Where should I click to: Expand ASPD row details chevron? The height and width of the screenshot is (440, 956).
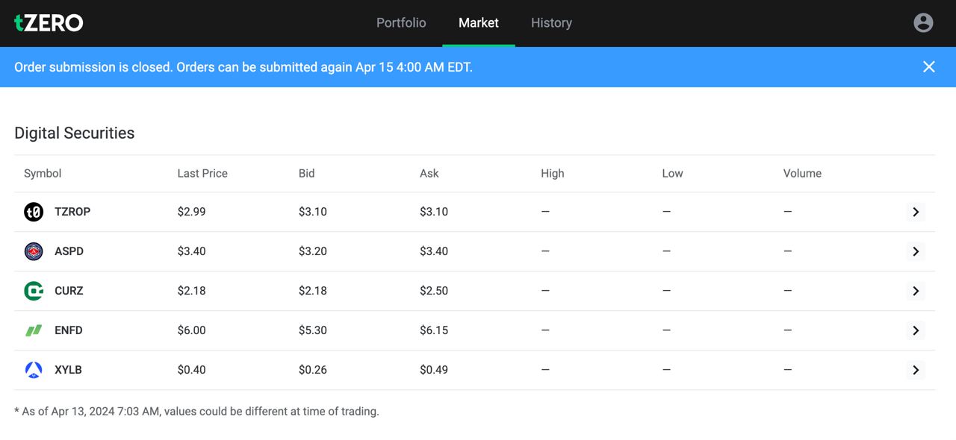916,251
